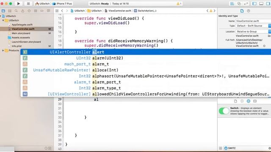Open SwitchAction method breadcrumb

tap(145, 11)
